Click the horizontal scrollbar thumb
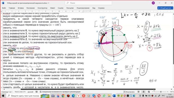Image resolution: width=174 pixels, height=98 pixels. pos(88,89)
